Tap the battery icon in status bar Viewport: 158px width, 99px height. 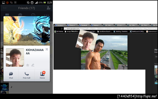point(45,3)
